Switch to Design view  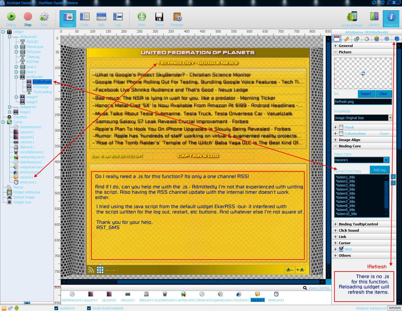click(68, 19)
